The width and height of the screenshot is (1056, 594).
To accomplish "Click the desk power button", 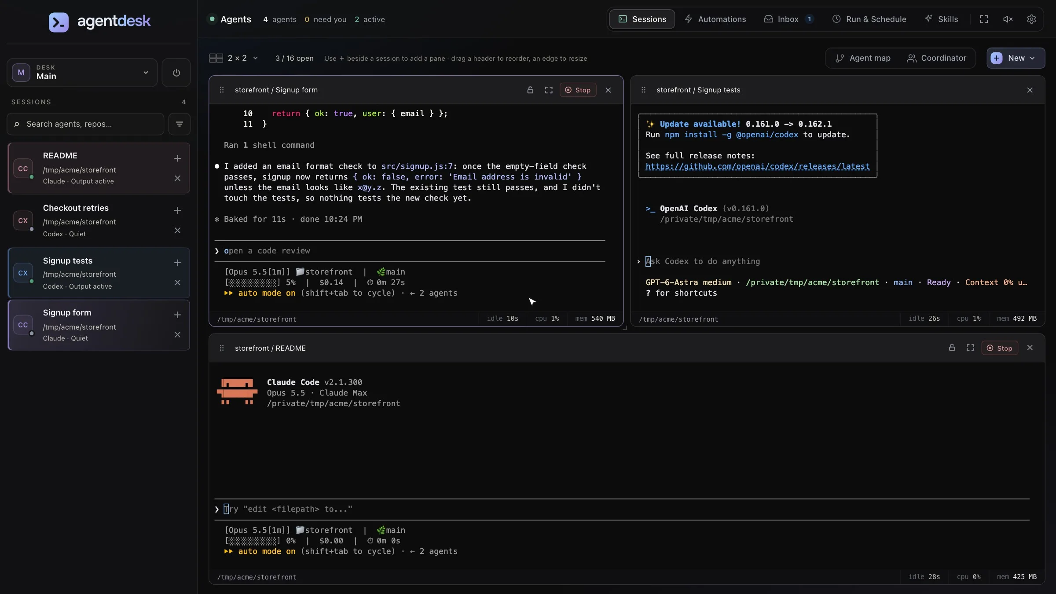I will point(176,73).
